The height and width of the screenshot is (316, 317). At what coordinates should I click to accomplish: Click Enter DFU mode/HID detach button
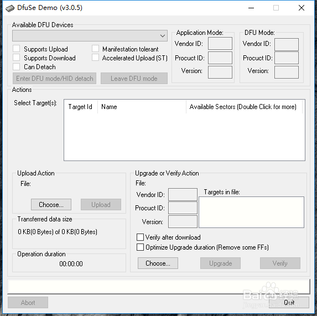coord(54,79)
